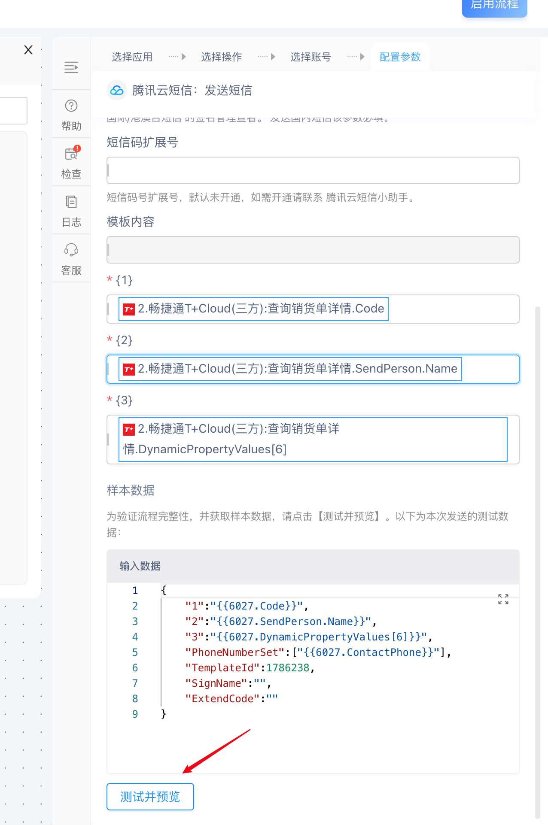
Task: Click the 腾讯云短信: 发送短信 title
Action: pos(192,90)
